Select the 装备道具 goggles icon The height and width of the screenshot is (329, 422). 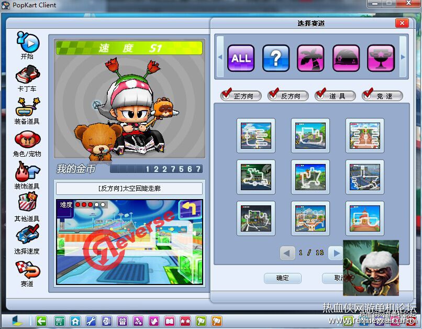(x=28, y=107)
